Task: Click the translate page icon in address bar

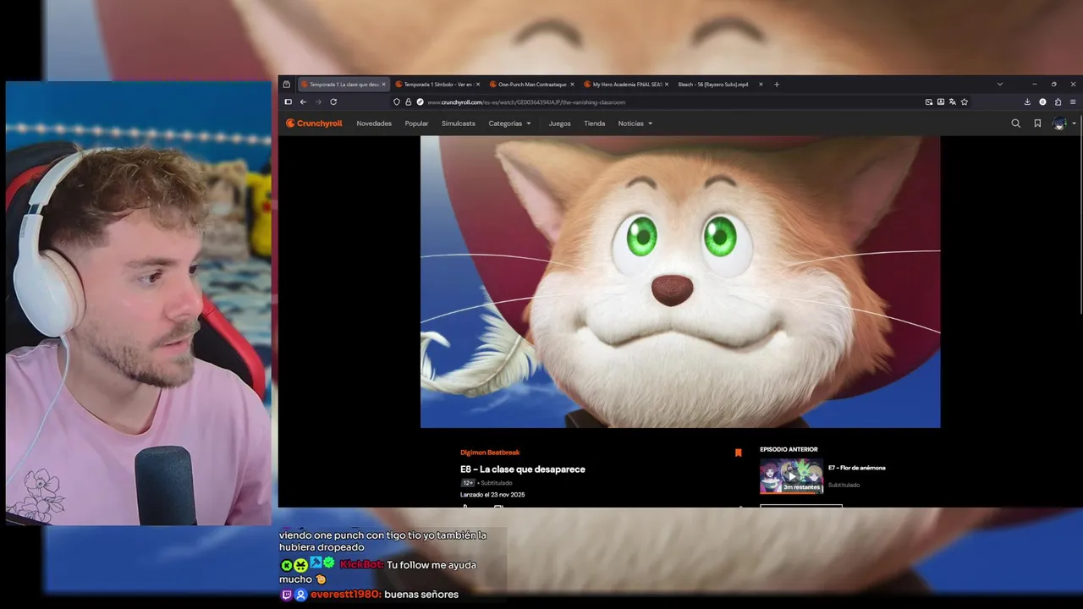Action: pyautogui.click(x=952, y=101)
